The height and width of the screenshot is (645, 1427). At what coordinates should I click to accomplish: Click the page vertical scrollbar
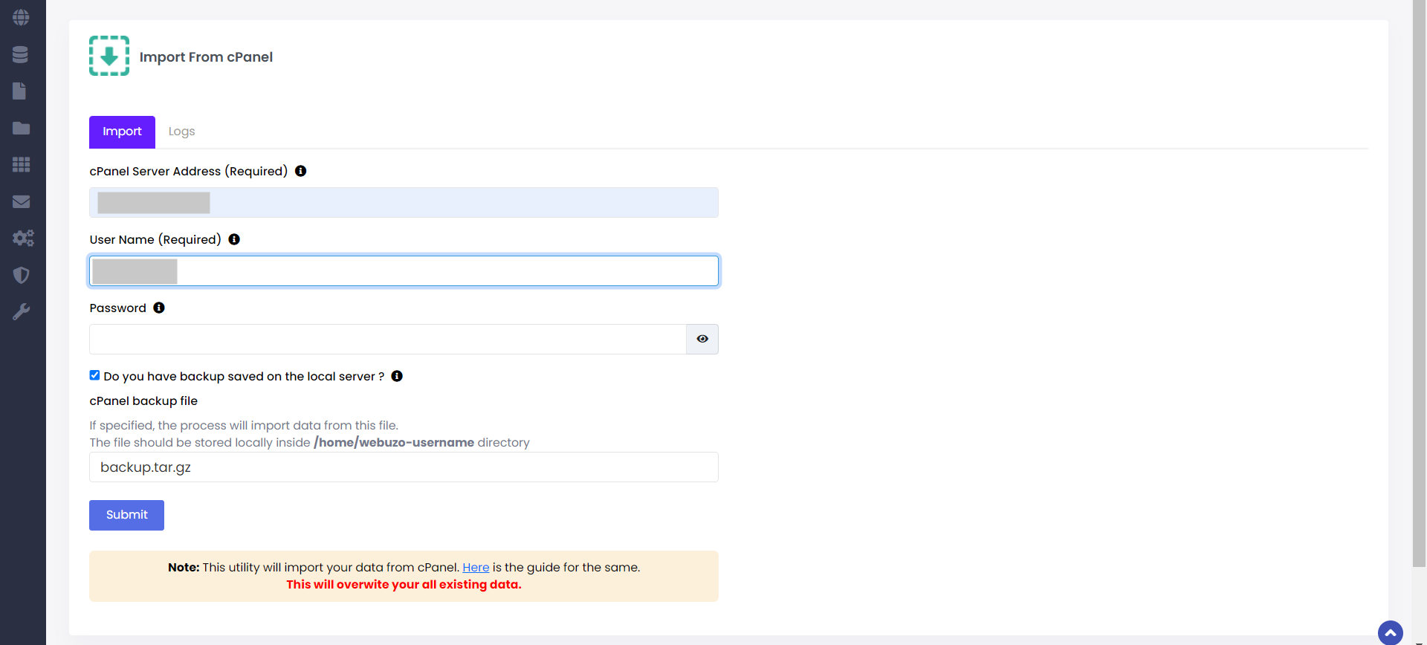pyautogui.click(x=1420, y=282)
